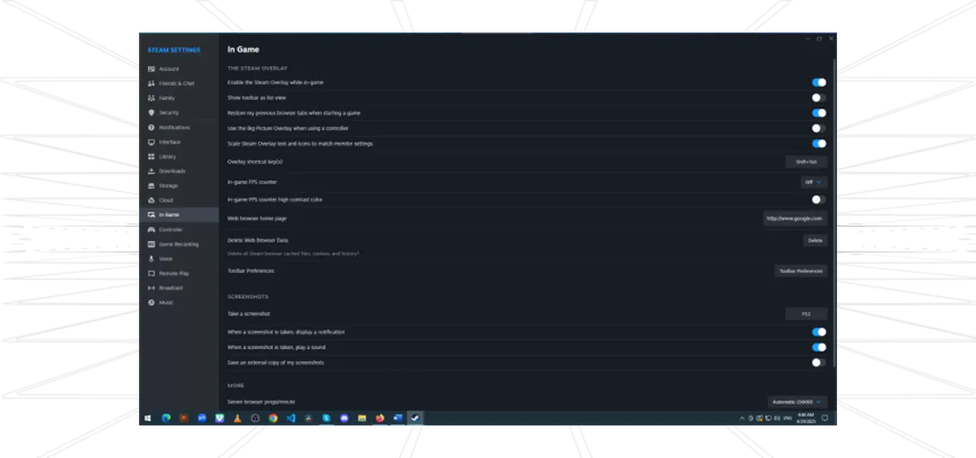This screenshot has height=458, width=976.
Task: Switch to the Remote Play section
Action: tap(179, 273)
